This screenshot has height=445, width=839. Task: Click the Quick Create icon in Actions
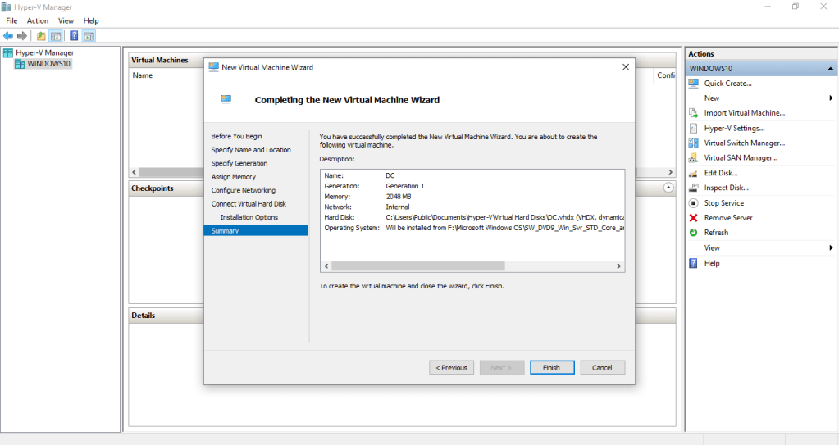pos(694,84)
